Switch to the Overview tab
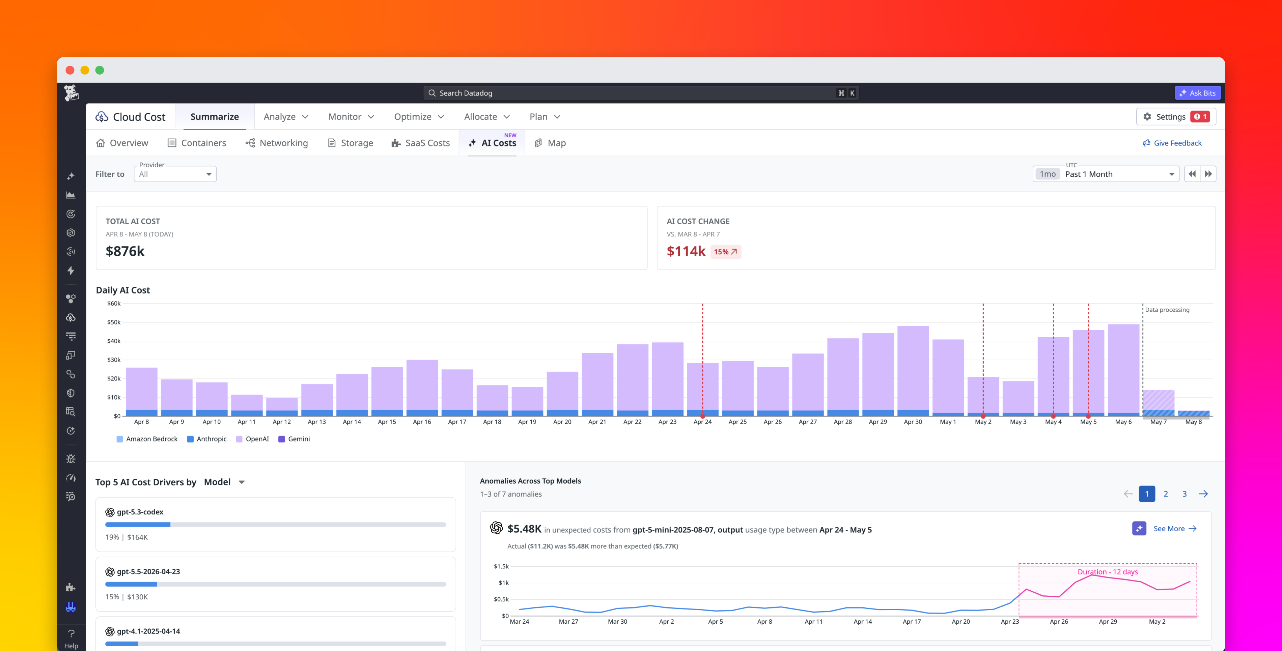The image size is (1282, 651). tap(122, 143)
